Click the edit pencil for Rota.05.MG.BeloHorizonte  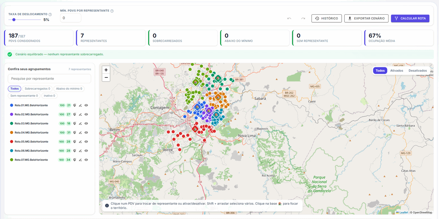tap(80, 142)
